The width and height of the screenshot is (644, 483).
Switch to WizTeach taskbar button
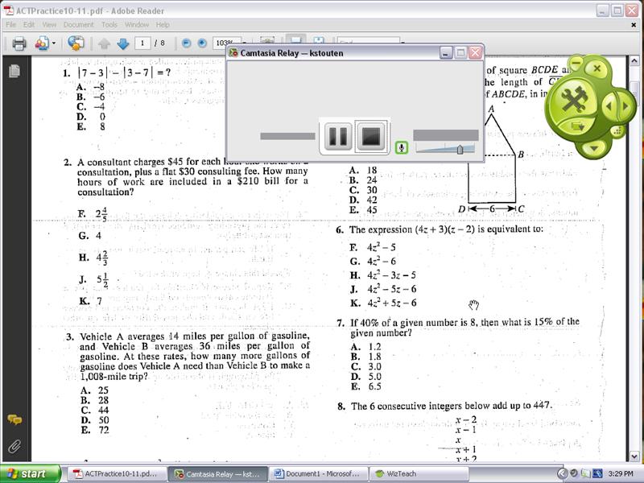tap(419, 473)
